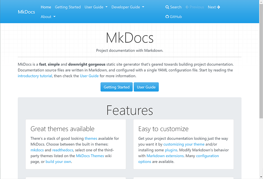263x179 pixels.
Task: Click the Next text in navbar
Action: [x=212, y=7]
